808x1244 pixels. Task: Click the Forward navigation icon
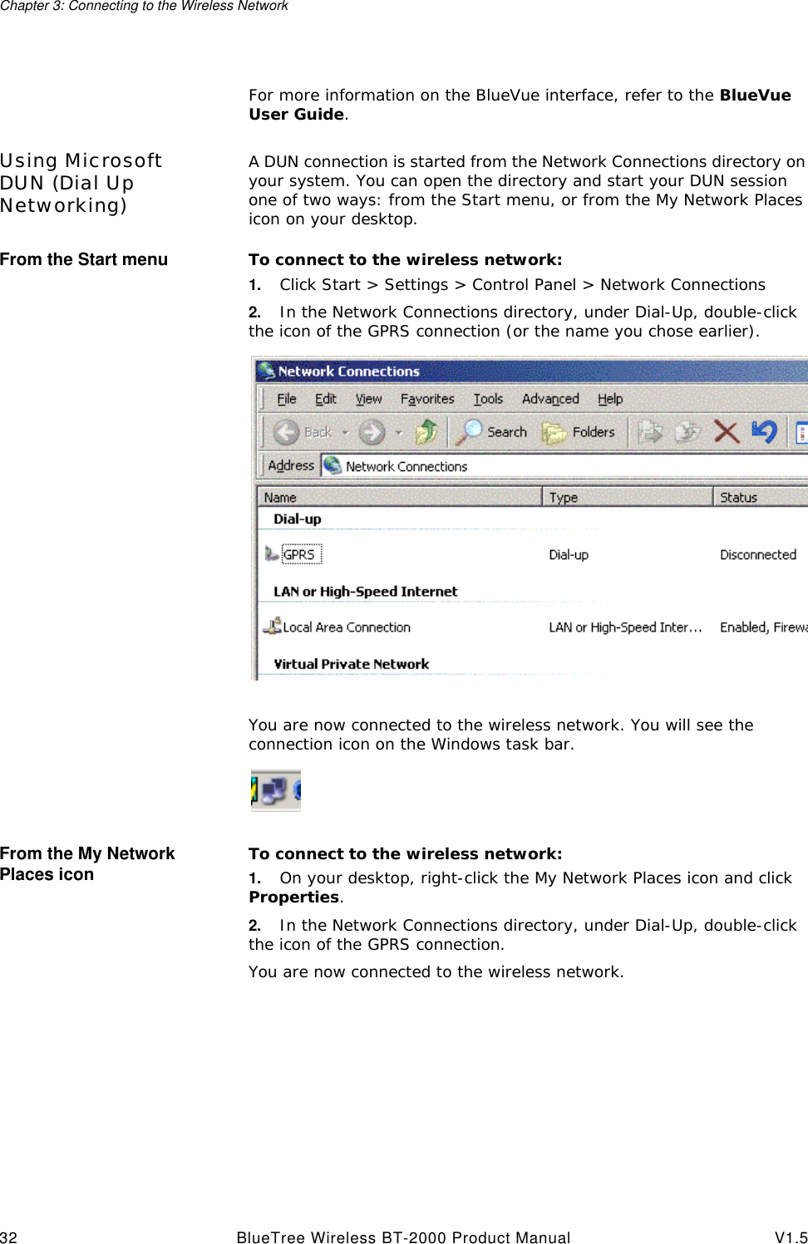(373, 432)
